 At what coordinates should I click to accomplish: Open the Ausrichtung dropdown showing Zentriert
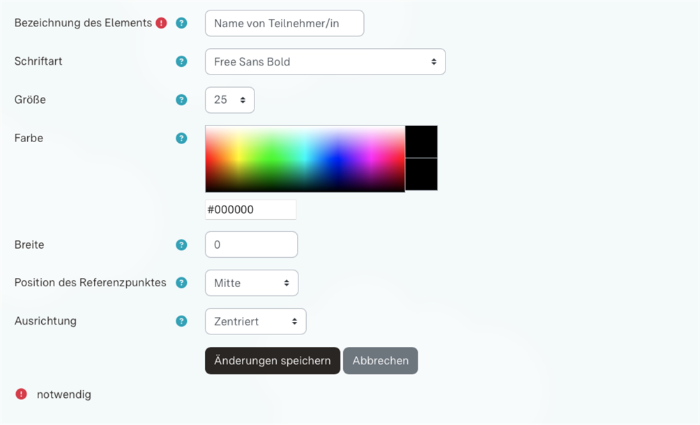click(x=255, y=321)
